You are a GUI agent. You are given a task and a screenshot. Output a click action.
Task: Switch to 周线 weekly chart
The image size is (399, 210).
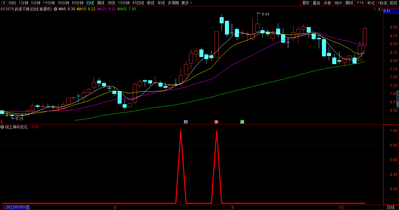click(x=101, y=3)
